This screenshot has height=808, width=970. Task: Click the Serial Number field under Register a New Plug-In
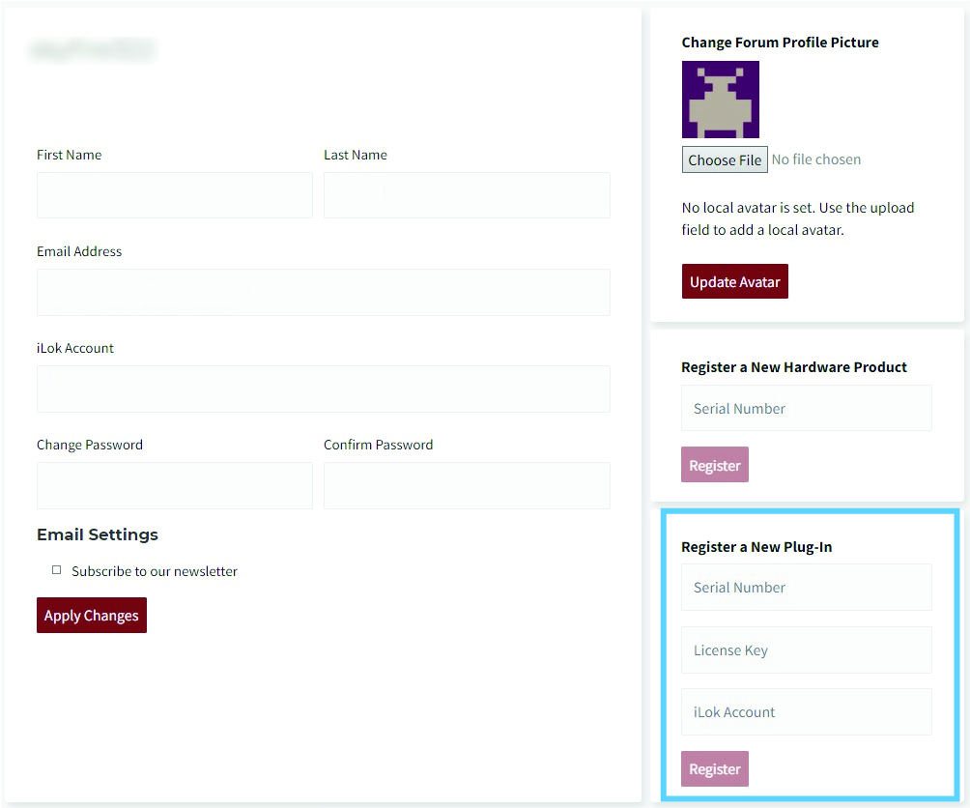pos(806,587)
